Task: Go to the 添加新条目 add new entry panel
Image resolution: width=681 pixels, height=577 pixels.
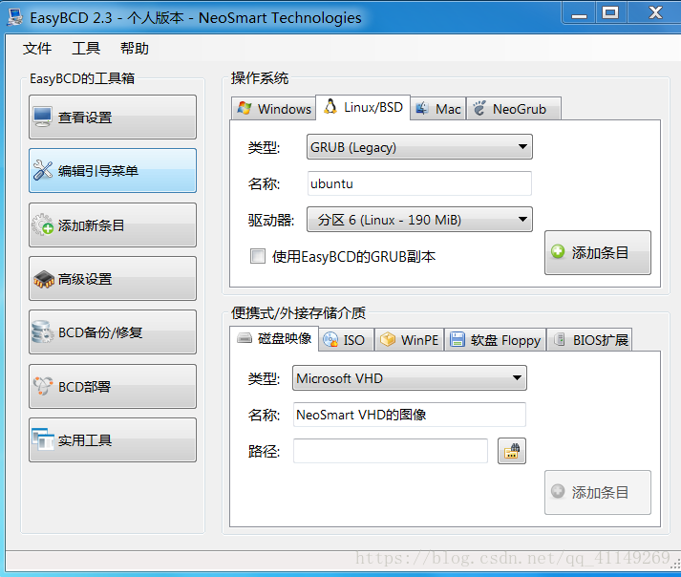Action: (113, 224)
